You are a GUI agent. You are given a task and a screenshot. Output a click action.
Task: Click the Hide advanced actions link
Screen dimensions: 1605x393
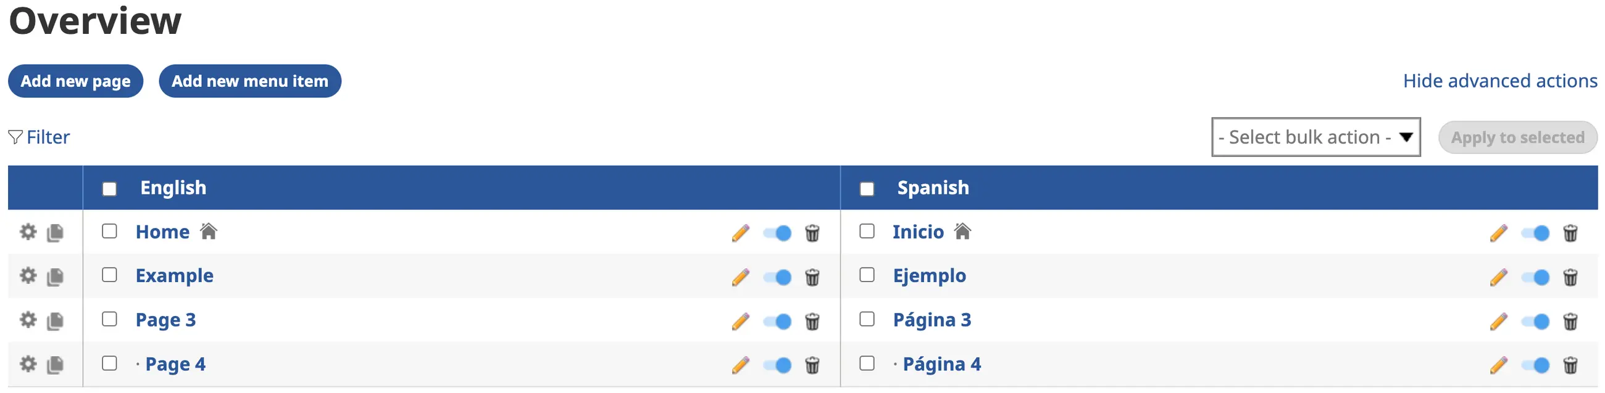point(1499,81)
